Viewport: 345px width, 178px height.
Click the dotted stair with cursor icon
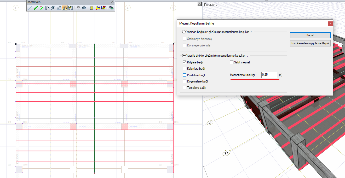(53, 8)
